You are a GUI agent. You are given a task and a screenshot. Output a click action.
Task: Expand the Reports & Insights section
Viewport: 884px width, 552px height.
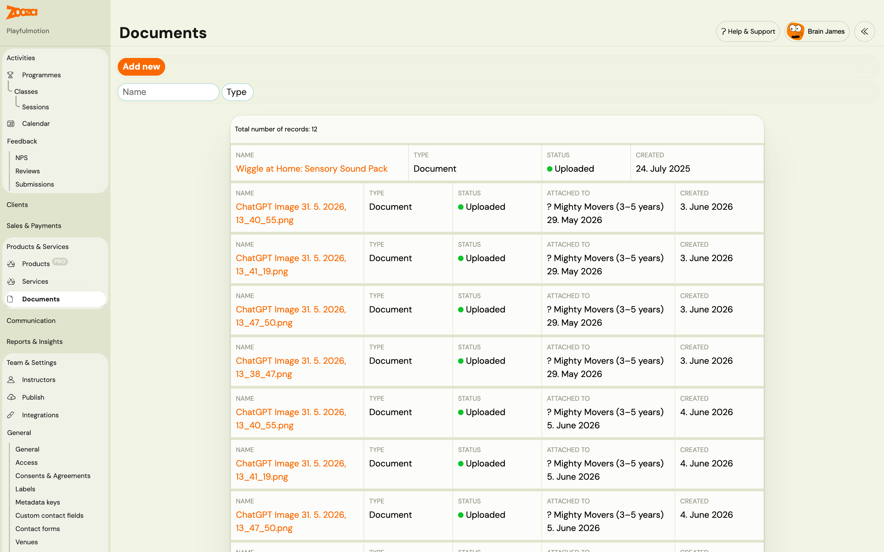pos(35,341)
